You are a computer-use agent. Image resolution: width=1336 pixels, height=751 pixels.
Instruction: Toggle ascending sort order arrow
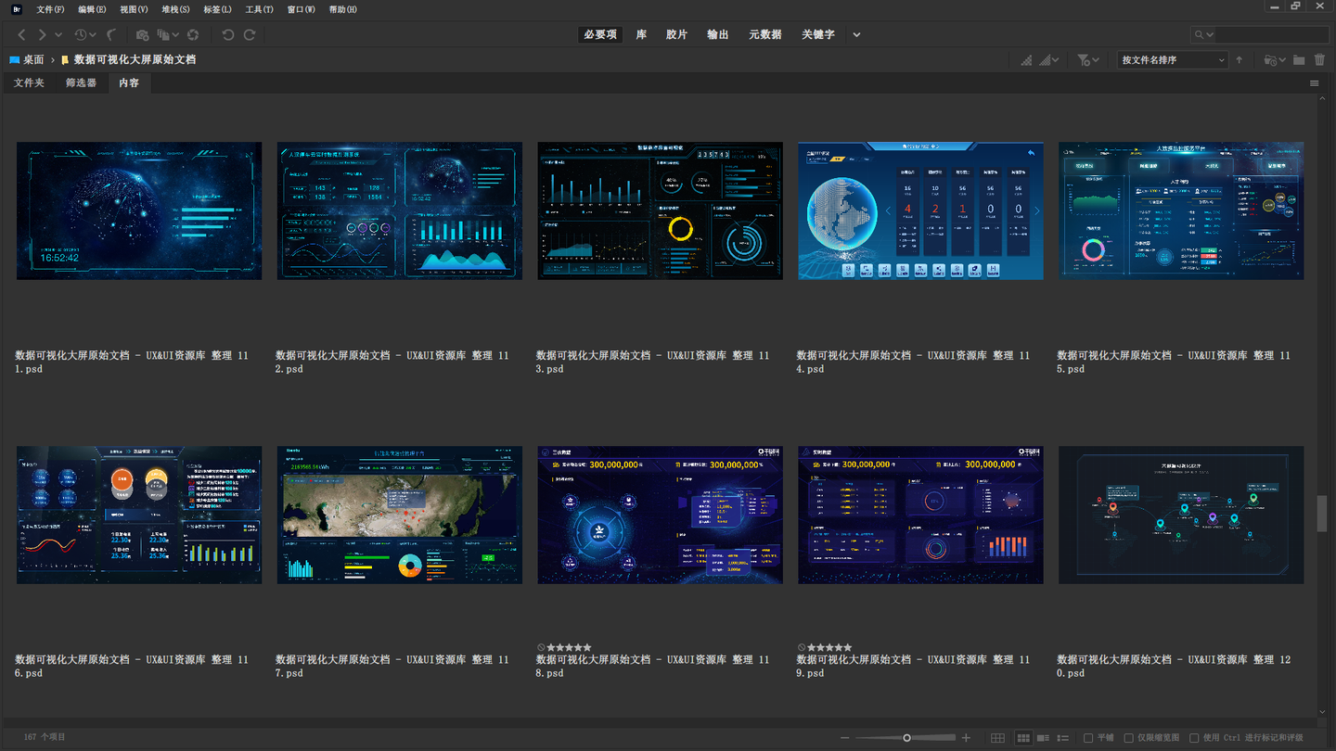point(1239,60)
